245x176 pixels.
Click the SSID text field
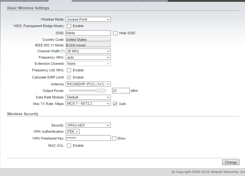(88, 33)
